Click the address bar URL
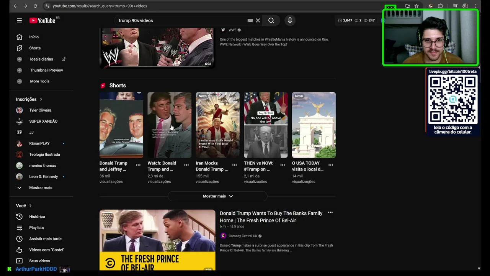The width and height of the screenshot is (490, 276). pos(100,6)
